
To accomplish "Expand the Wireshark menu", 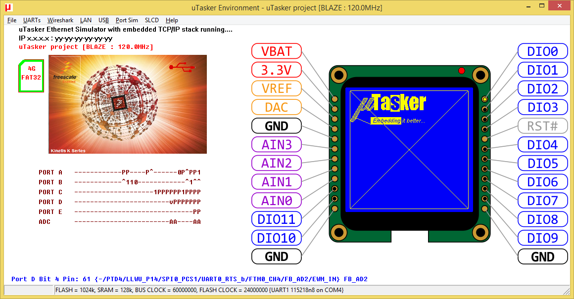I will click(60, 20).
